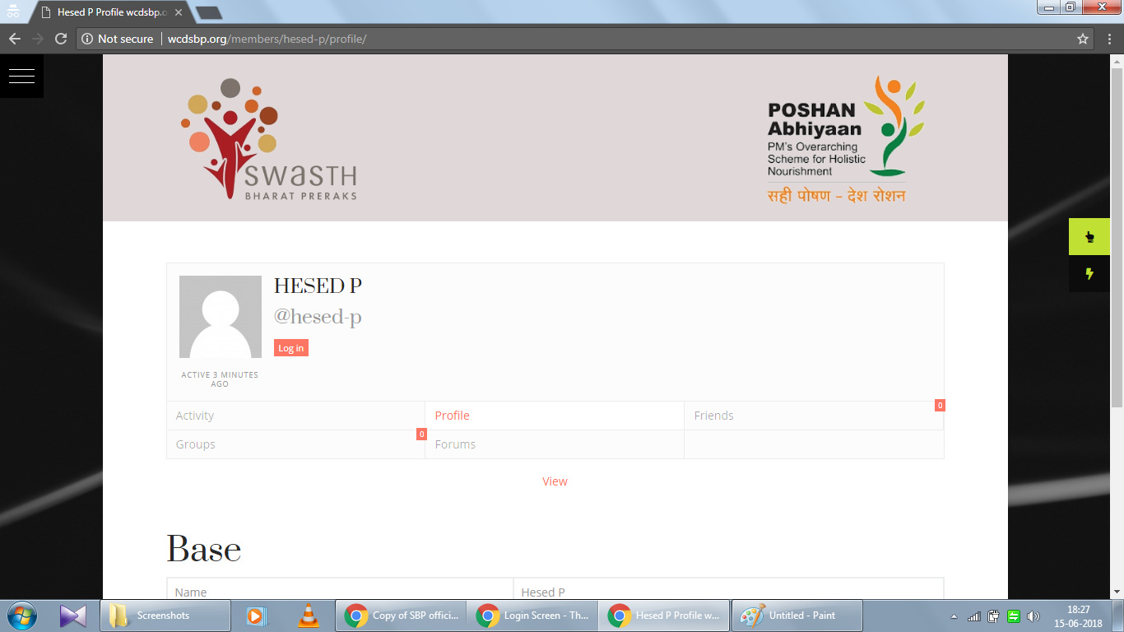1124x632 pixels.
Task: Click the Not secure site info icon
Action: [87, 39]
